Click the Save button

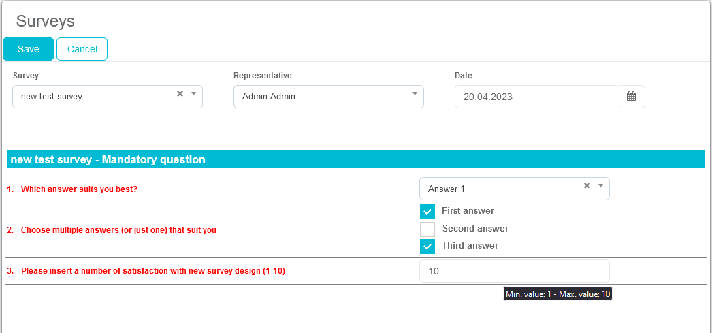[29, 49]
